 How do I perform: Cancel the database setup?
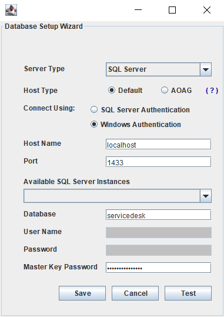tap(135, 293)
